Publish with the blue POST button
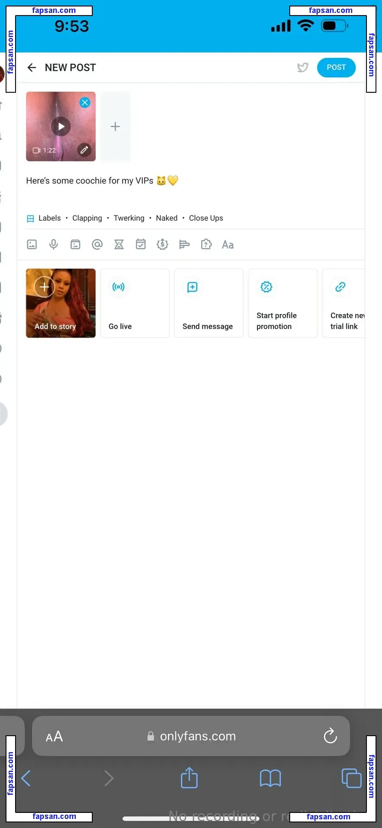This screenshot has width=382, height=828. [x=336, y=67]
